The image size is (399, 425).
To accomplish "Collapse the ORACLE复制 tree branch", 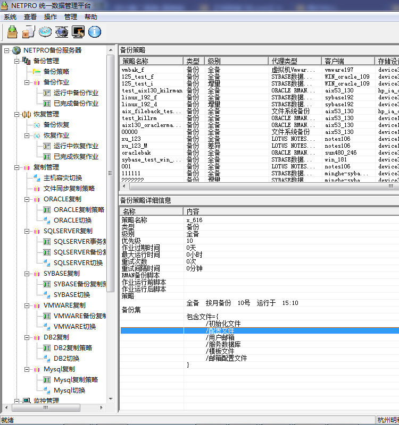I will (27, 199).
